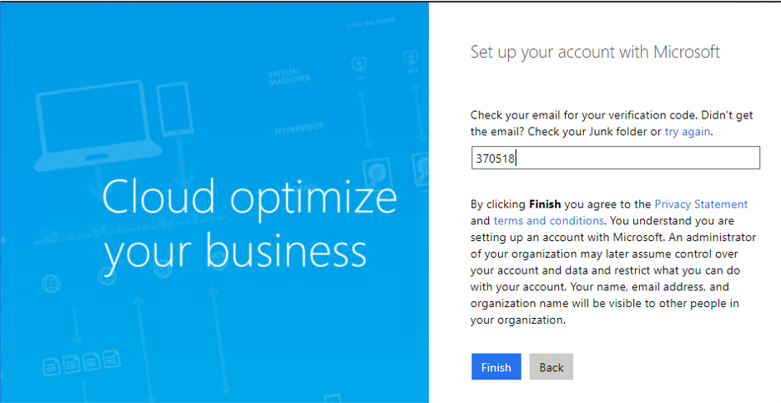Open the Privacy Statement link

(701, 204)
